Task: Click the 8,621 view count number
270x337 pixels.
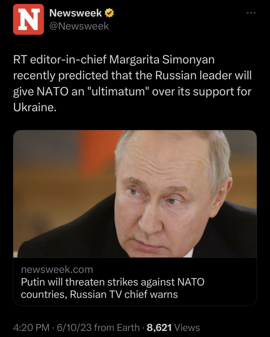Action: click(x=159, y=327)
